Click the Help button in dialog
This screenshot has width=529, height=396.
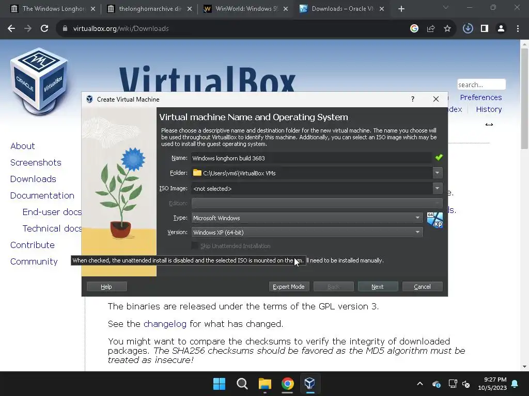pyautogui.click(x=106, y=287)
